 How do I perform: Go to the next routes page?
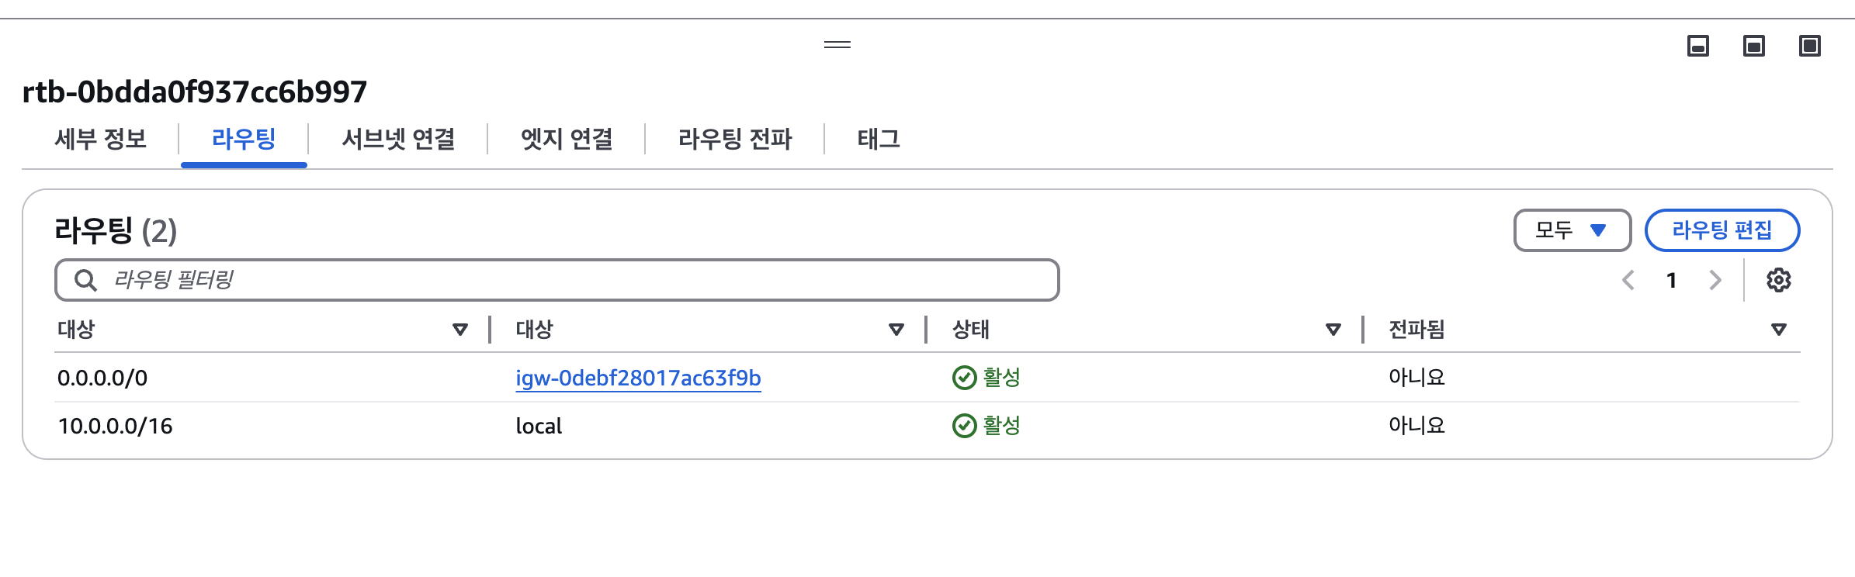tap(1715, 280)
